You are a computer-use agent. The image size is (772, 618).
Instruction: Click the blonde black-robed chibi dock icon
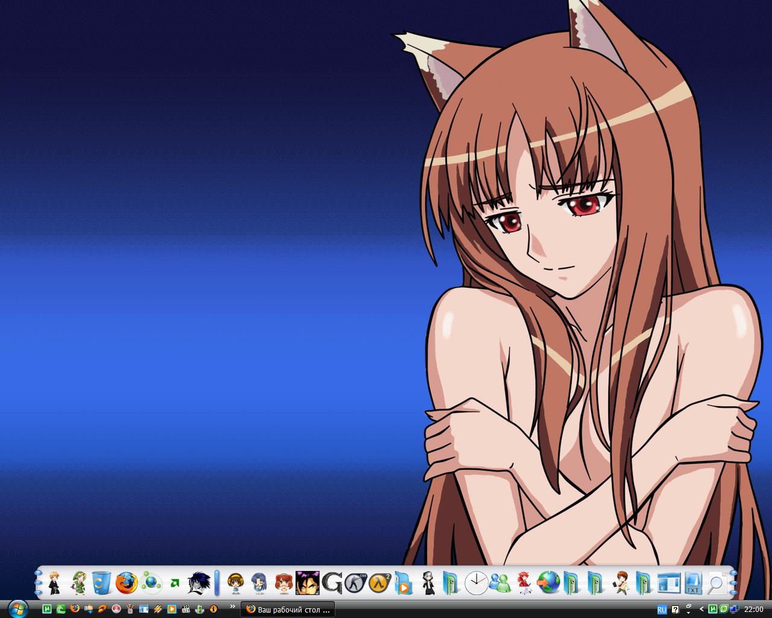(x=54, y=583)
